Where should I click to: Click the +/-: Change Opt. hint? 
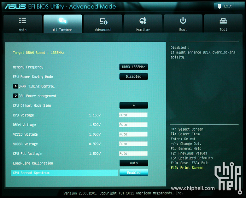pos(186,144)
